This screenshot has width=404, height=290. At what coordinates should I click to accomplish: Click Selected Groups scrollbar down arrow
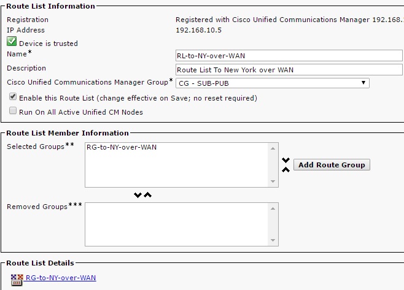(273, 181)
